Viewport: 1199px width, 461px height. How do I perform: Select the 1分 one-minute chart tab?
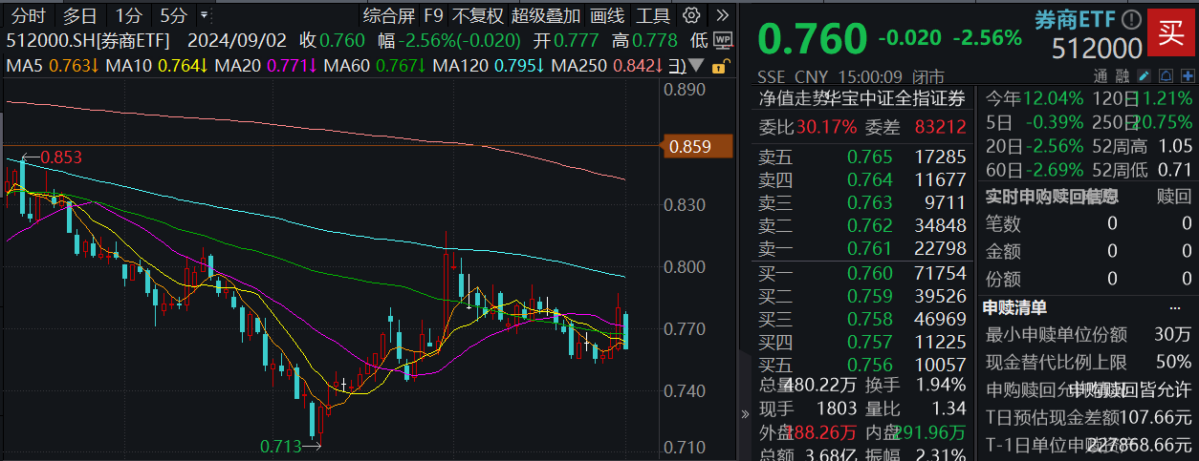(128, 15)
